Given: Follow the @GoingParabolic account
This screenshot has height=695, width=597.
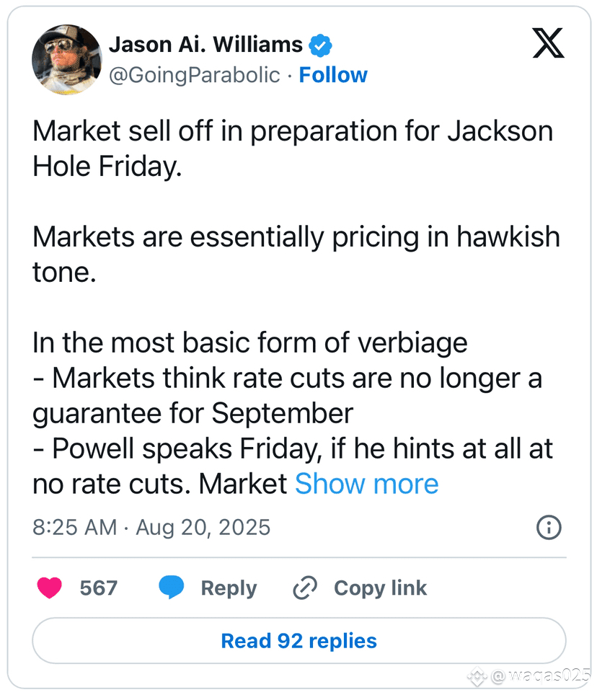Looking at the screenshot, I should (333, 75).
